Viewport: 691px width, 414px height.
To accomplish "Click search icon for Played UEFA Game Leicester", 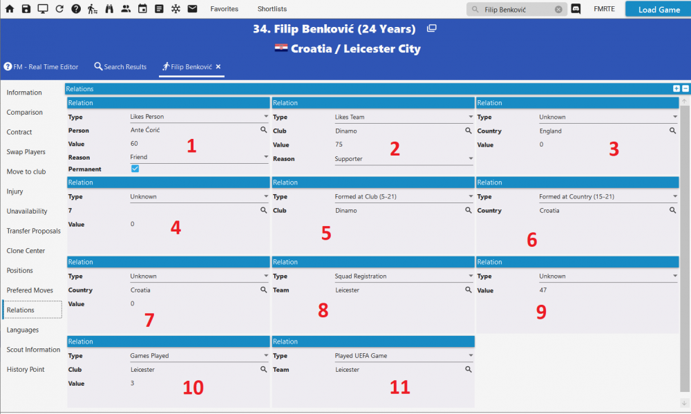I will [x=468, y=370].
